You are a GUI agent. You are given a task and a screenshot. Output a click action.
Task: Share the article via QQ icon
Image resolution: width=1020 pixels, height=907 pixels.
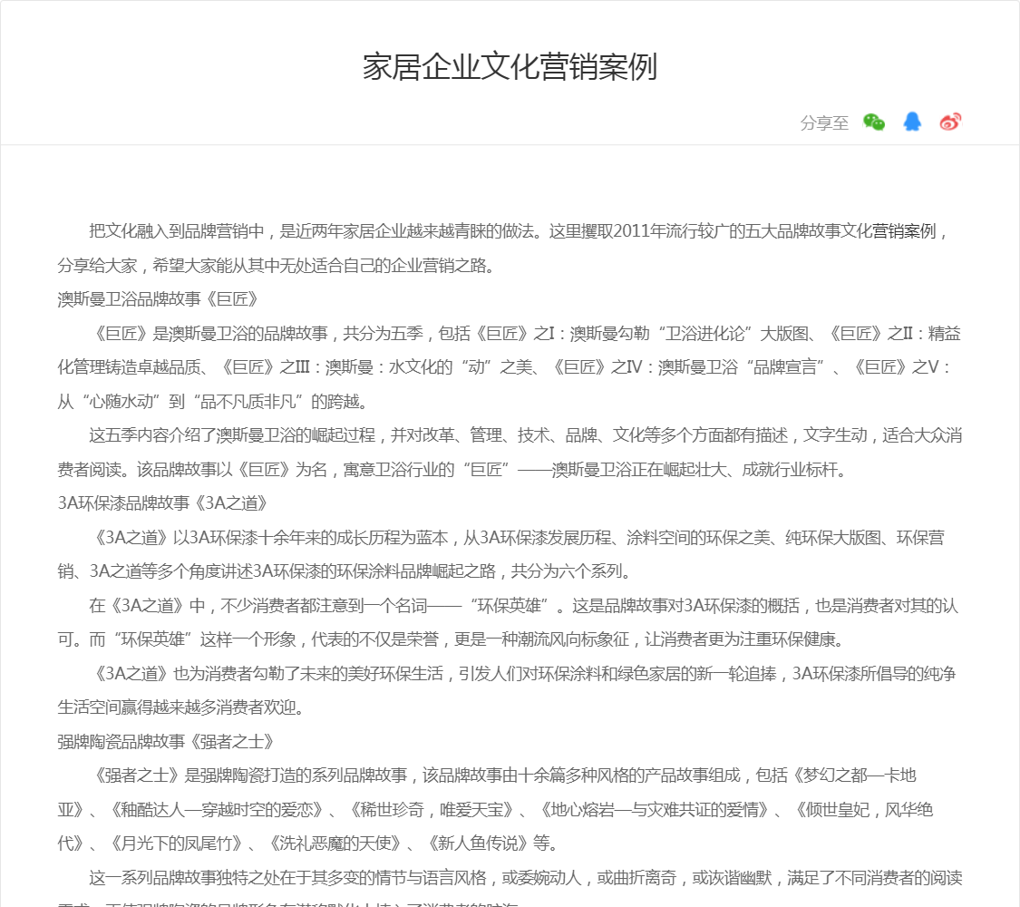pyautogui.click(x=912, y=122)
